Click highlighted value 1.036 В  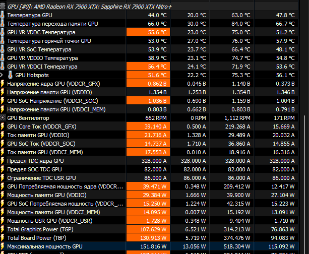148,101
